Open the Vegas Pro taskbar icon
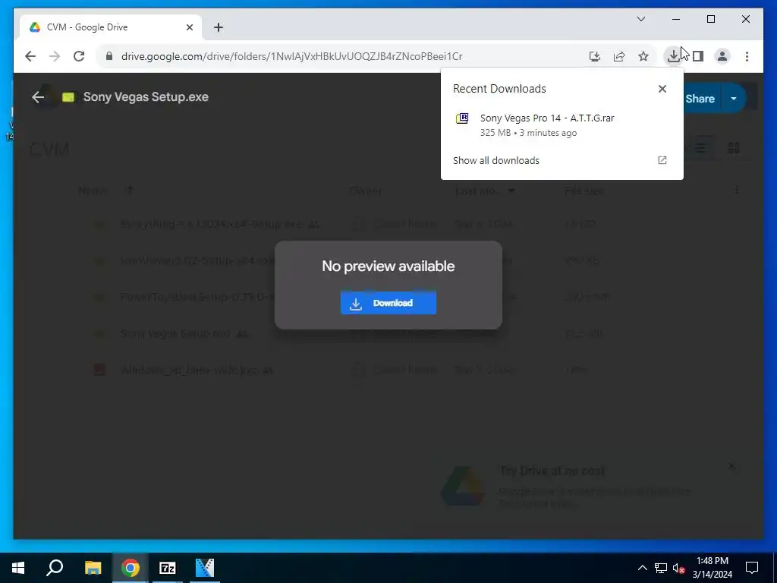Viewport: 777px width, 583px height. (x=205, y=568)
